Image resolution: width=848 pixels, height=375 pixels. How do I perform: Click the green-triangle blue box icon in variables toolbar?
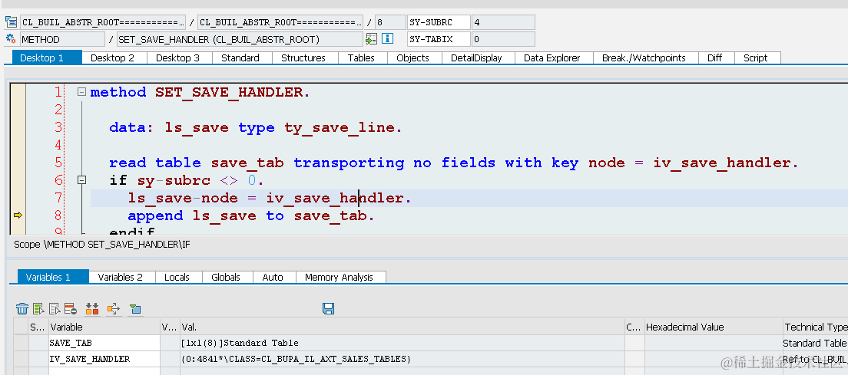click(135, 308)
